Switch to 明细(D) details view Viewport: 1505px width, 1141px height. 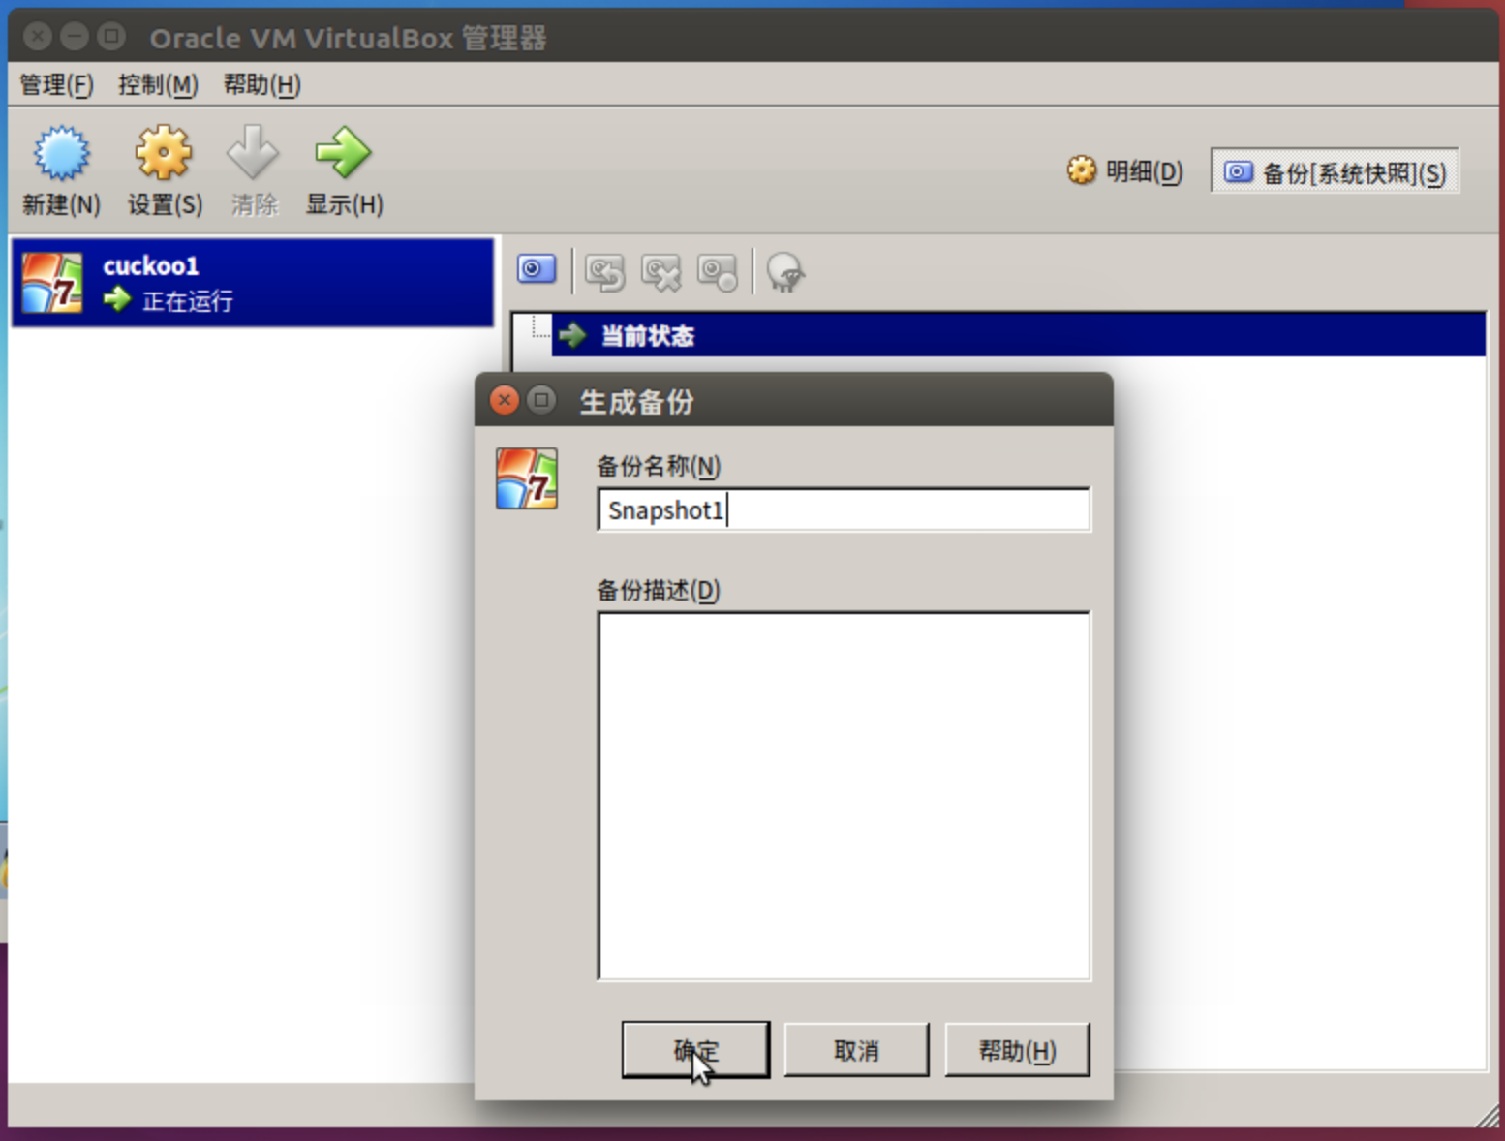coord(1124,171)
